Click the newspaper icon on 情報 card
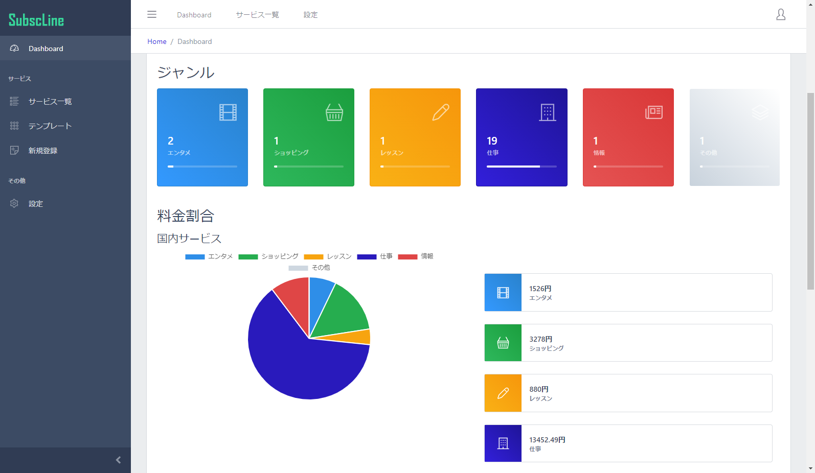This screenshot has width=815, height=473. point(654,112)
